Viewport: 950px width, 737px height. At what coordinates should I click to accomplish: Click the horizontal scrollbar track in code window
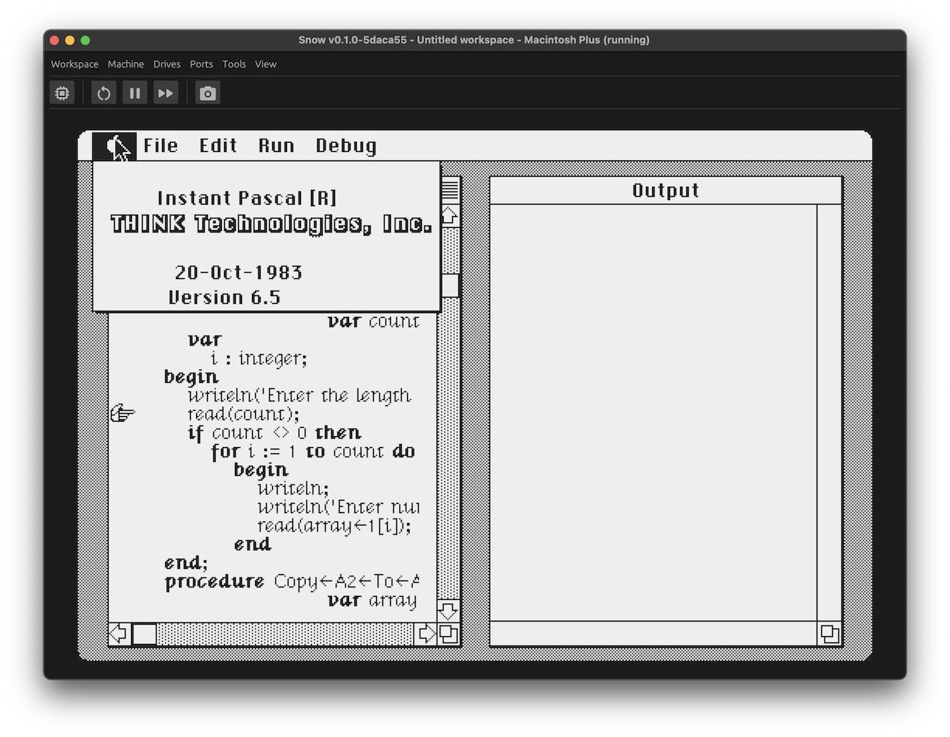pos(286,634)
